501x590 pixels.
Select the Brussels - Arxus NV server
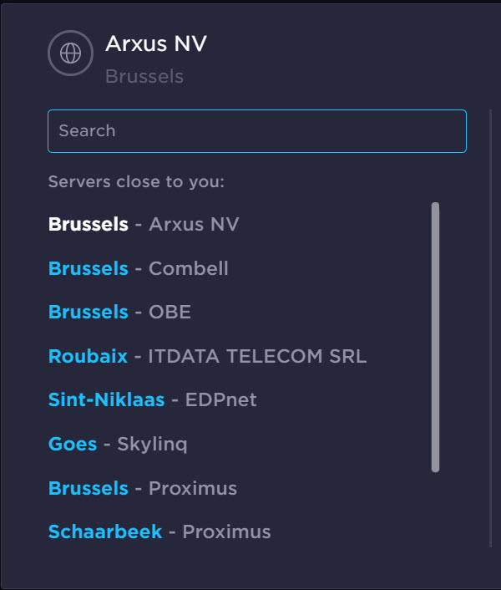point(144,225)
